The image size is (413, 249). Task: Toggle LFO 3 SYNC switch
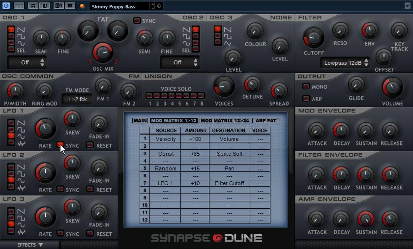point(60,233)
